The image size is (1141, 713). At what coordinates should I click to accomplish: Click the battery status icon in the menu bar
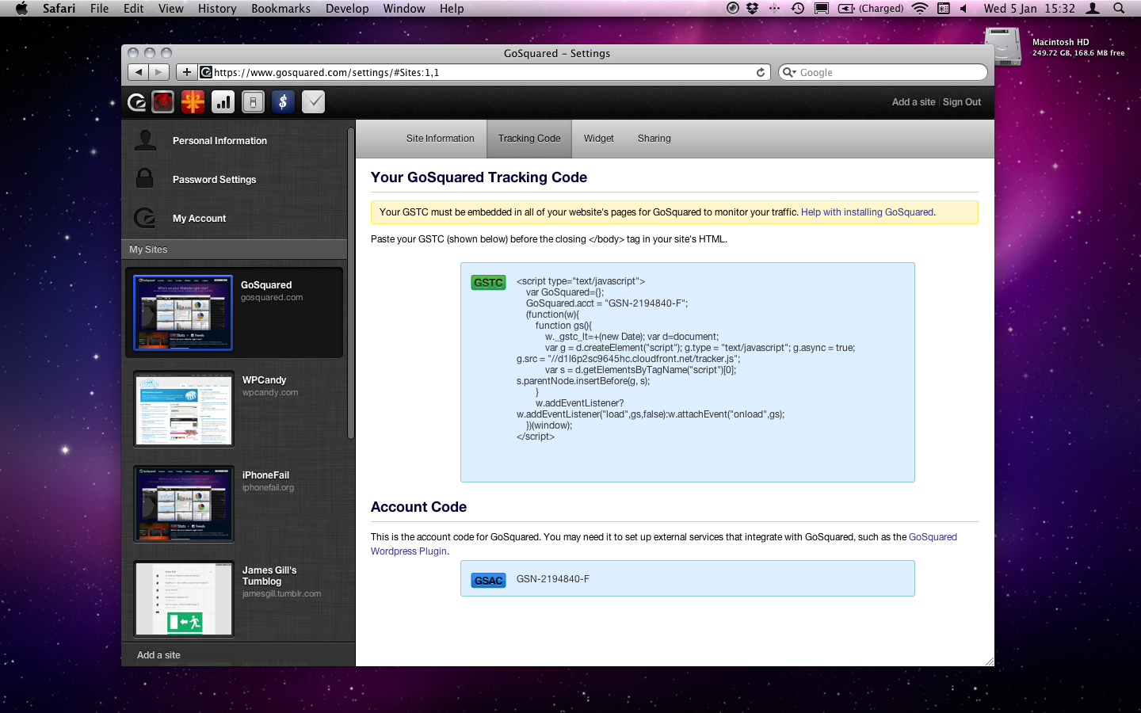(x=846, y=9)
